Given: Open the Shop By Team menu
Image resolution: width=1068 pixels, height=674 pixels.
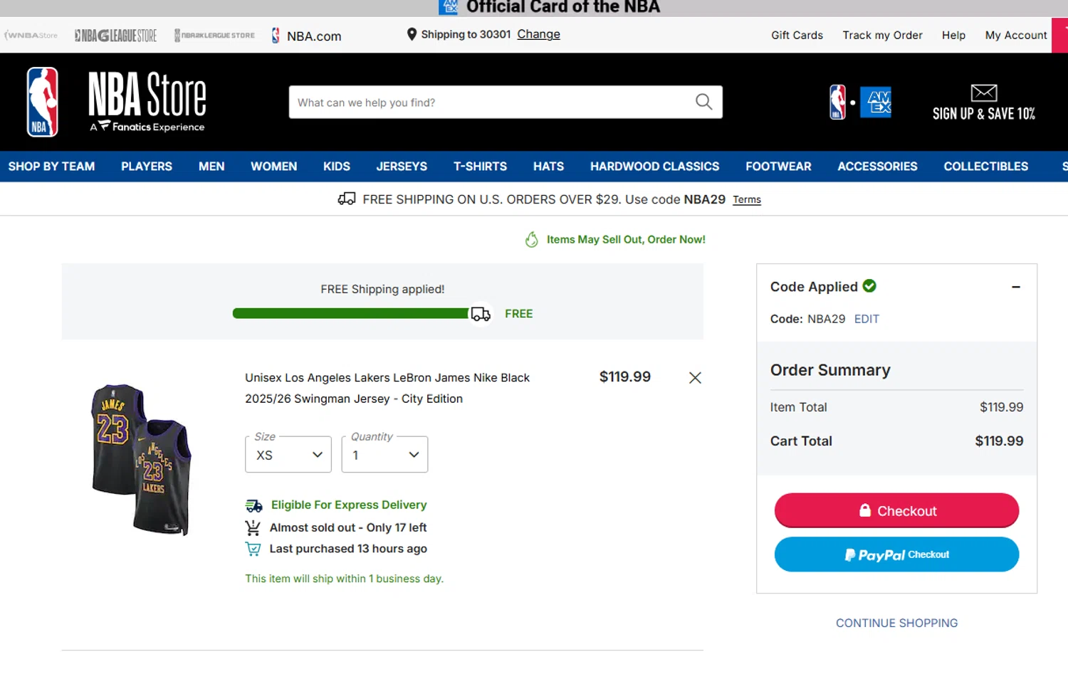Looking at the screenshot, I should click(x=51, y=166).
